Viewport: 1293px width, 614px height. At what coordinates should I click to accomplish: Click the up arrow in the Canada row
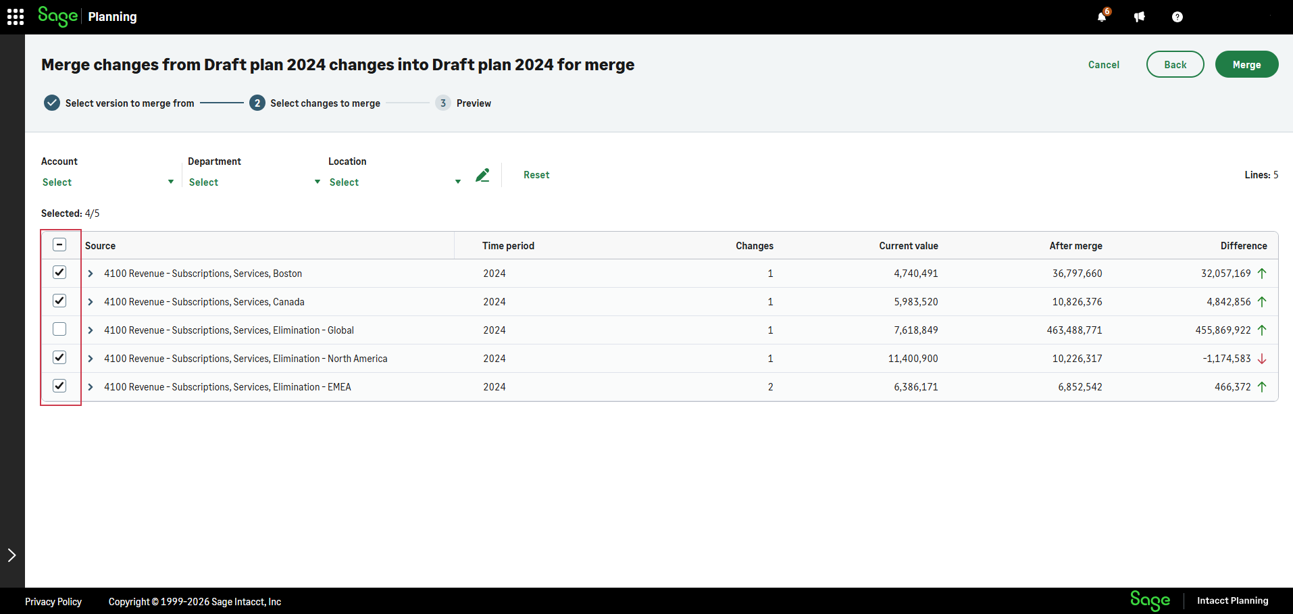click(x=1262, y=302)
